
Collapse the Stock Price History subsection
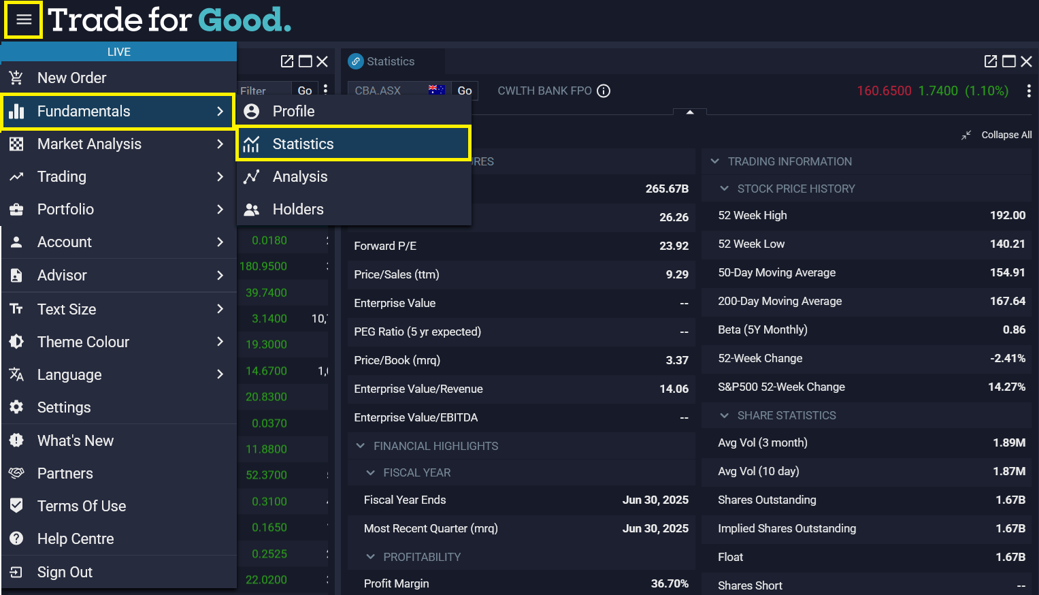(724, 189)
